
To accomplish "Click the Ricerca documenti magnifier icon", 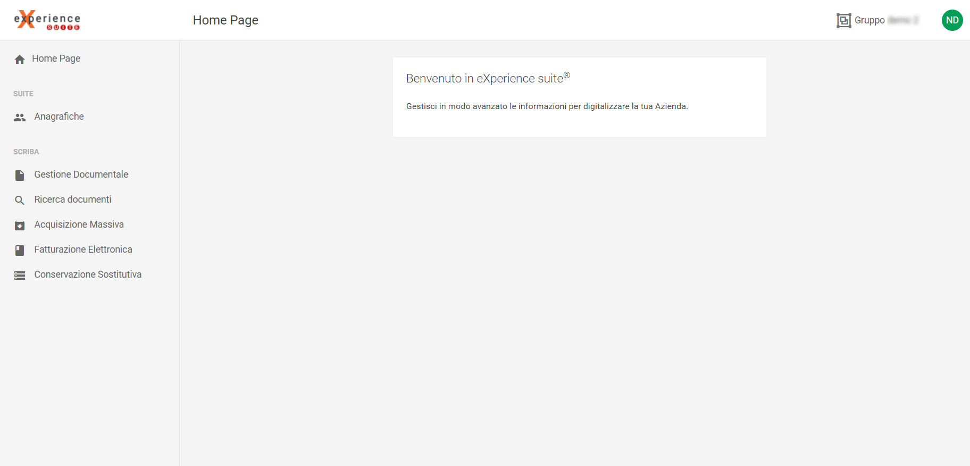I will 20,200.
